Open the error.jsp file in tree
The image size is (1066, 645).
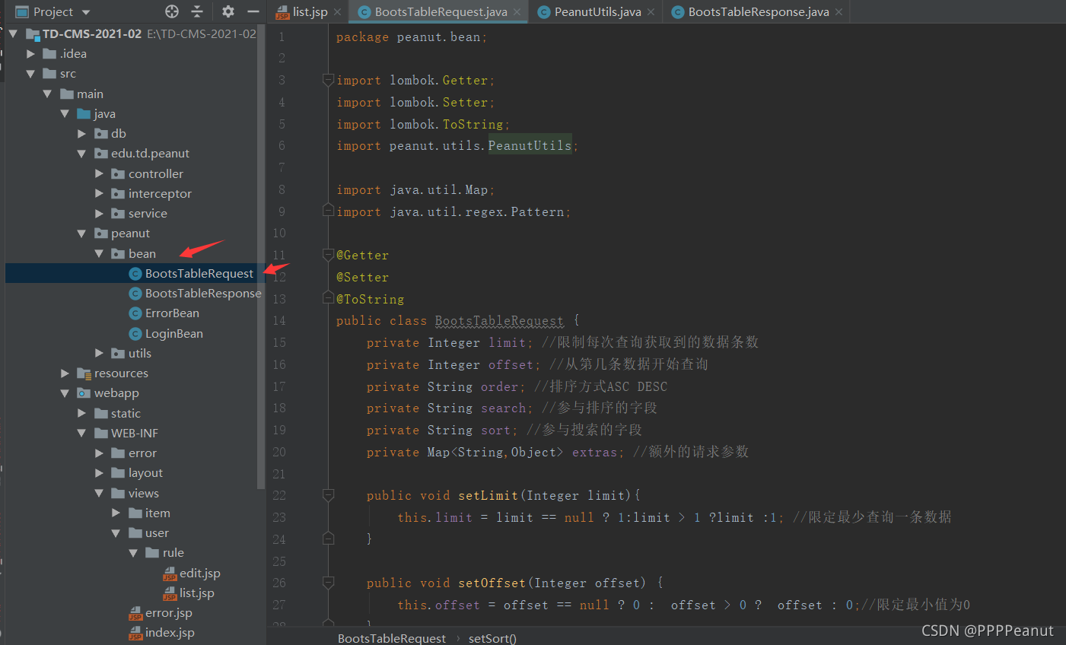[169, 612]
